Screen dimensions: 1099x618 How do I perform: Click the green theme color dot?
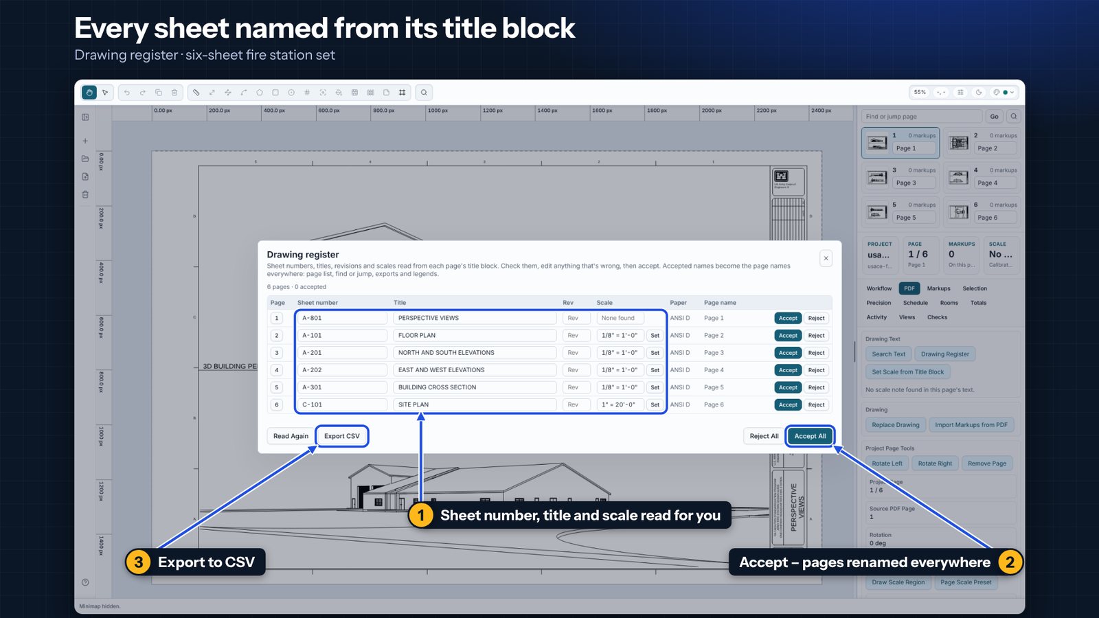[x=1005, y=92]
